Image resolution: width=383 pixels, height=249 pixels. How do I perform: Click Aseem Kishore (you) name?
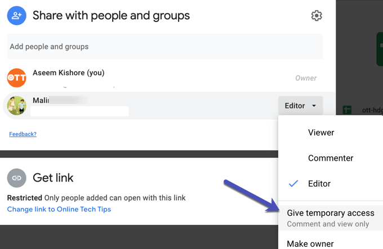click(x=68, y=73)
